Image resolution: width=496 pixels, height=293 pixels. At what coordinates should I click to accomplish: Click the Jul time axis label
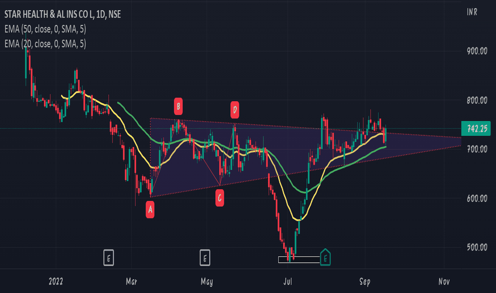(x=287, y=281)
